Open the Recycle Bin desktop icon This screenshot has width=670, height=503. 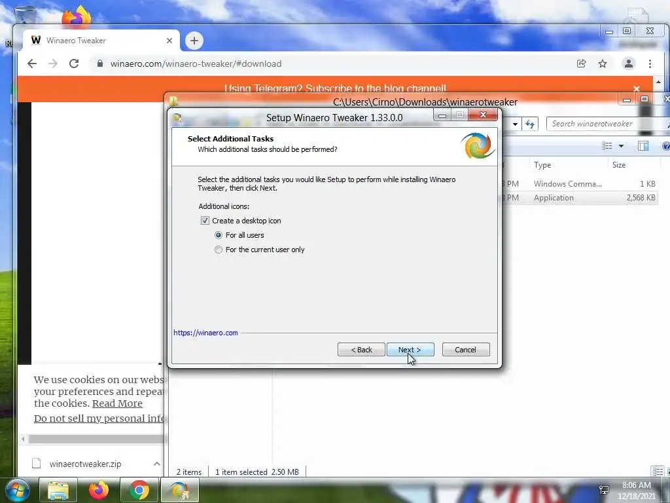tap(26, 15)
